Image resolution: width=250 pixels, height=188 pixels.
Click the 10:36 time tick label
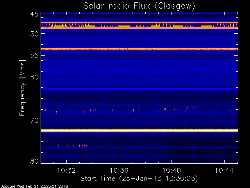tap(119, 170)
